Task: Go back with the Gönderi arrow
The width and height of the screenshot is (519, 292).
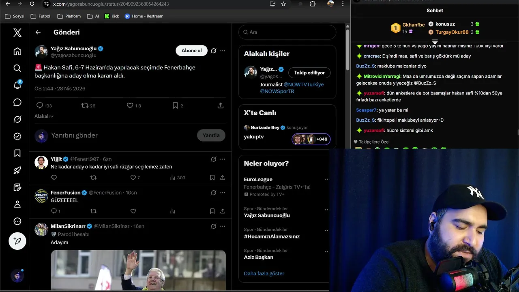Action: pyautogui.click(x=38, y=32)
